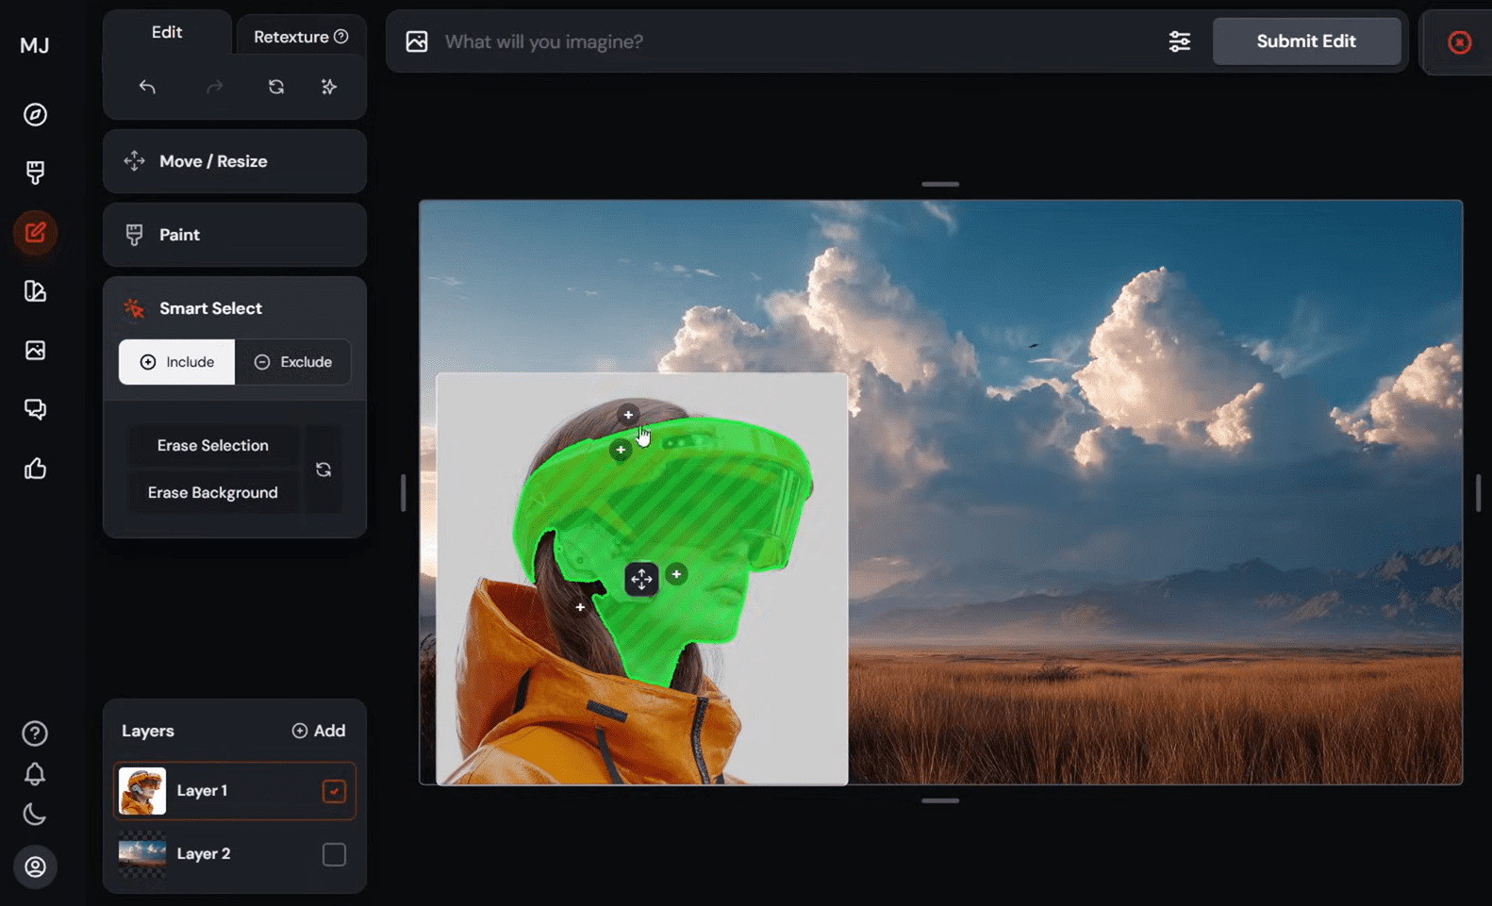The height and width of the screenshot is (906, 1492).
Task: Click the sparkle magic icon in Edit toolbar
Action: click(328, 87)
